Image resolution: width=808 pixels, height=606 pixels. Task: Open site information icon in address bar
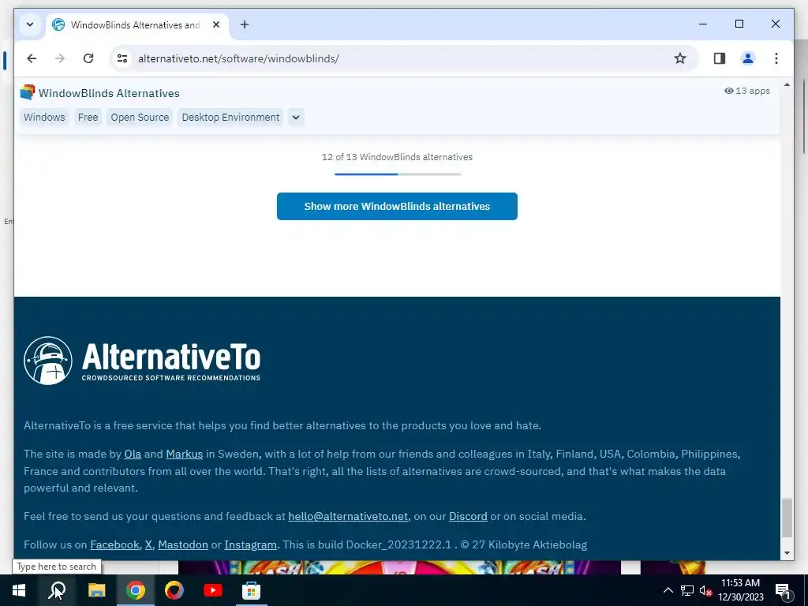[x=122, y=58]
